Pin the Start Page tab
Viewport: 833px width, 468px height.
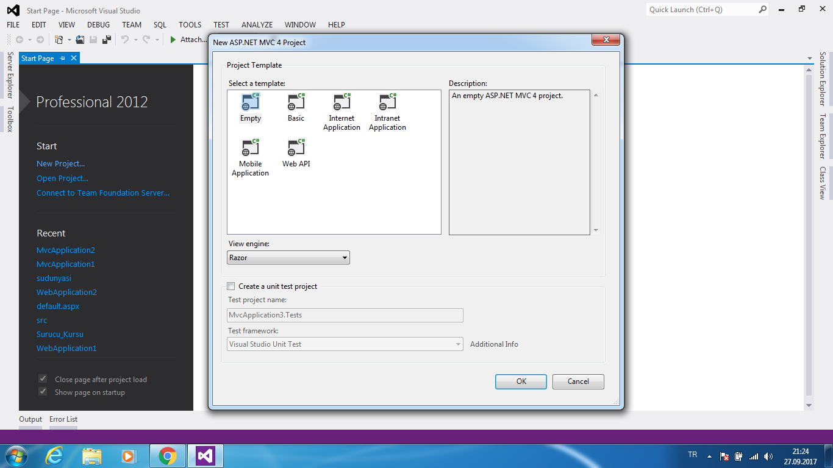point(62,58)
